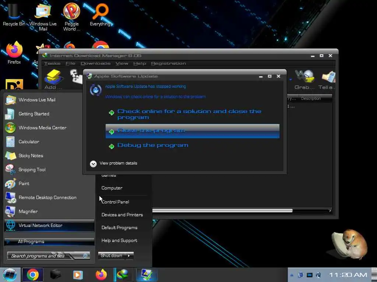
Task: Open Help and Support from Start menu
Action: [119, 241]
